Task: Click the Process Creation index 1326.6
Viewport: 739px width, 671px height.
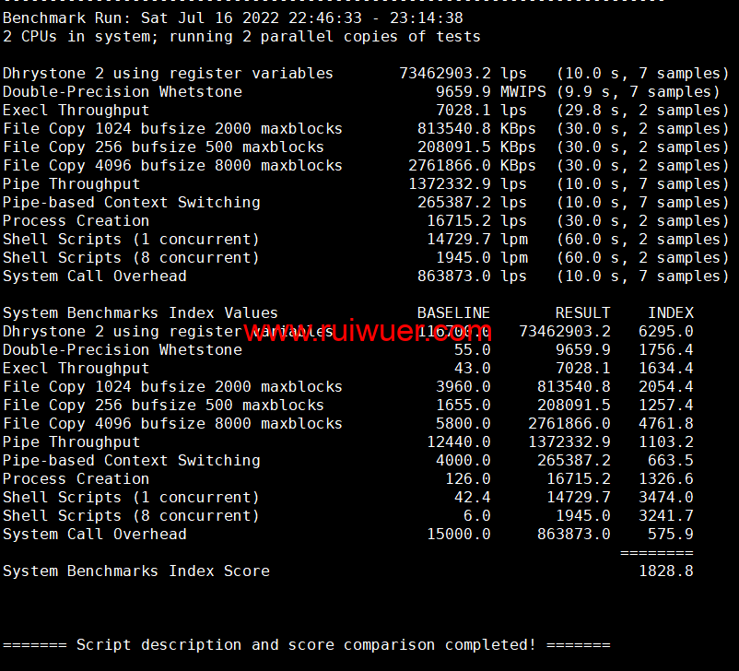Action: click(x=665, y=479)
